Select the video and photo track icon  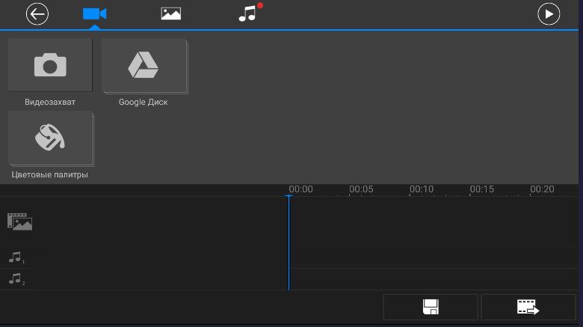tap(19, 221)
